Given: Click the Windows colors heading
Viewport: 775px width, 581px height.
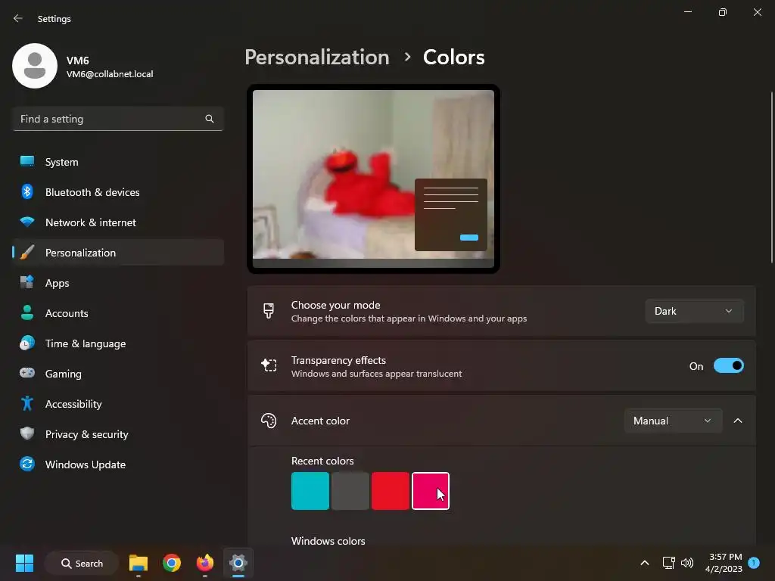Looking at the screenshot, I should coord(328,541).
